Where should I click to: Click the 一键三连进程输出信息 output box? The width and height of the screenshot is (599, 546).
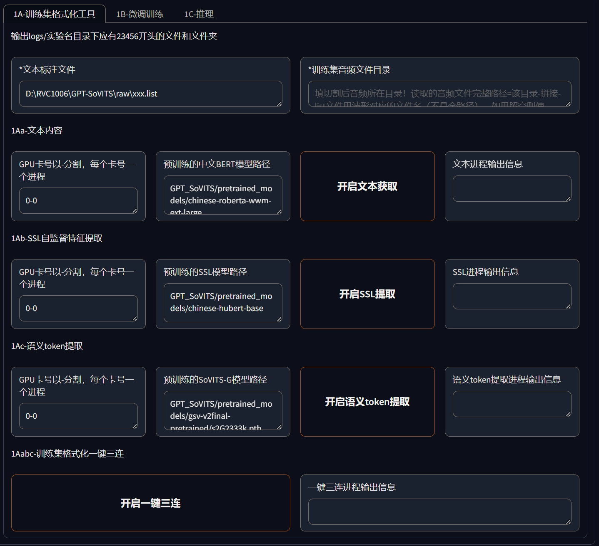(439, 512)
